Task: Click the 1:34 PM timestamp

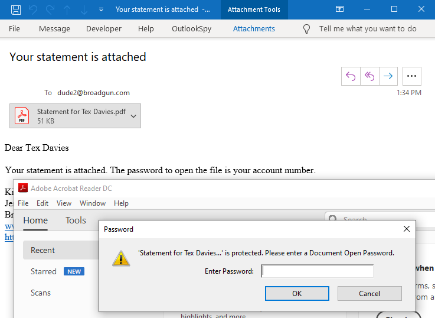Action: (x=409, y=93)
